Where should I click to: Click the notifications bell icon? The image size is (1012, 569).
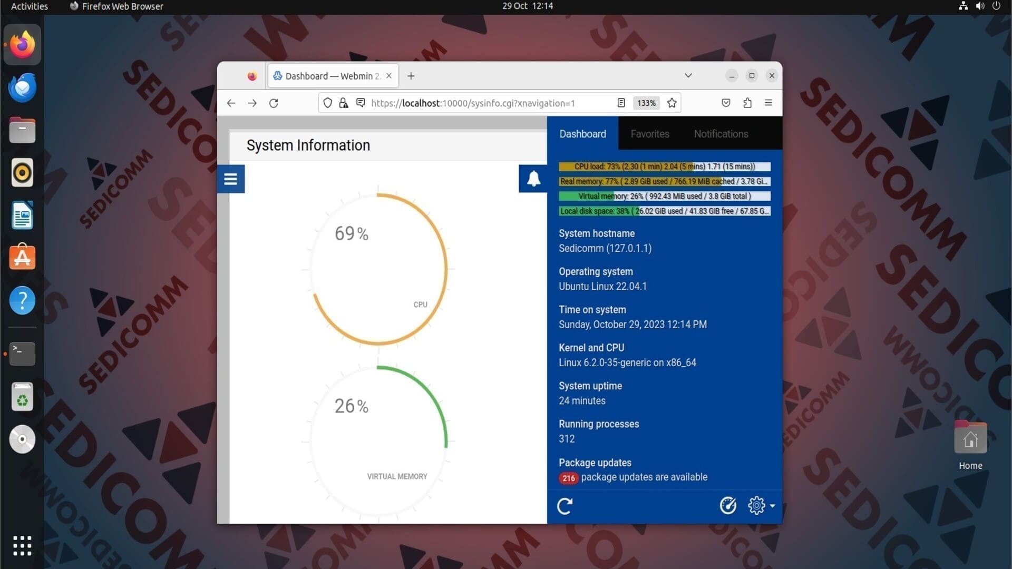pos(533,179)
